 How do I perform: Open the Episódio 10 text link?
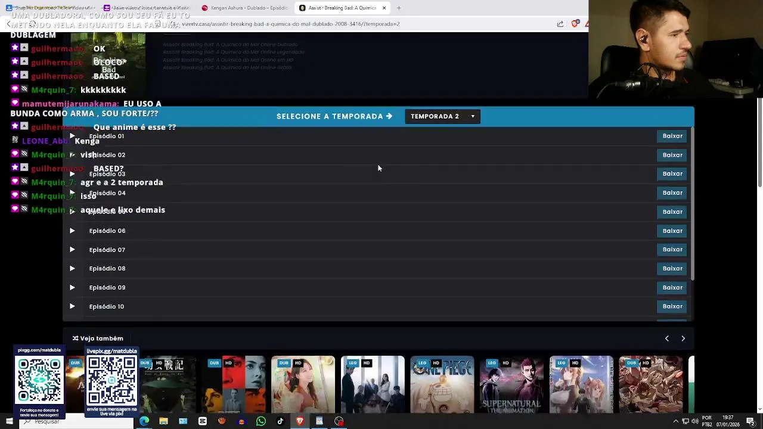click(107, 306)
